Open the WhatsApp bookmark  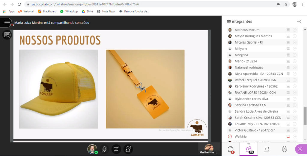69,11
